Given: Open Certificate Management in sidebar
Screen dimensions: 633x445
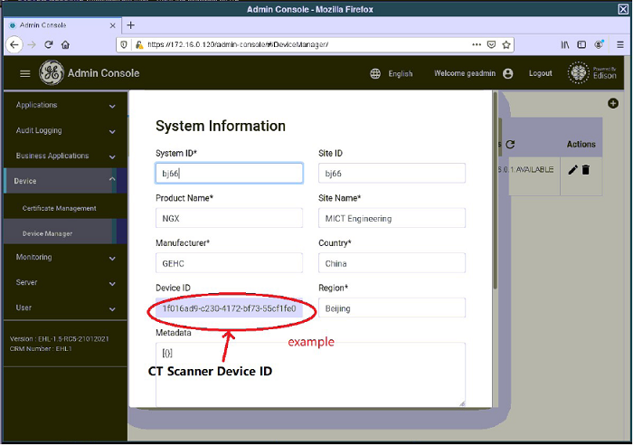Looking at the screenshot, I should (x=60, y=208).
